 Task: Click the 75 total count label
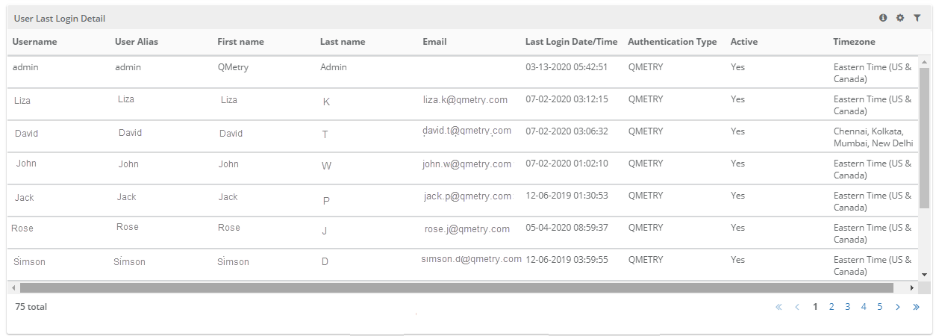31,307
